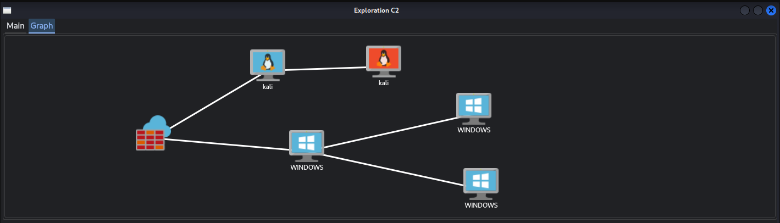780x223 pixels.
Task: Select the firewall cloud node
Action: [152, 134]
